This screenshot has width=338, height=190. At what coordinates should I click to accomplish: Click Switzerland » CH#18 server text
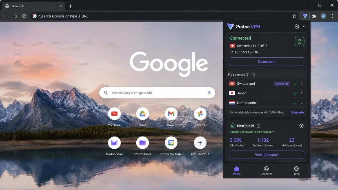252,46
